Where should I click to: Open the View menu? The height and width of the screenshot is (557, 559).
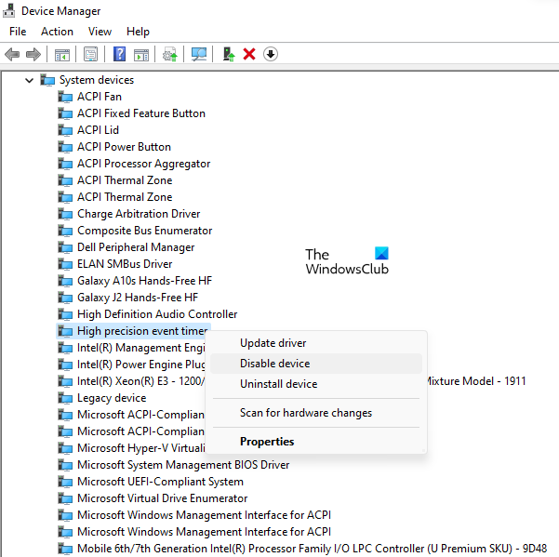[100, 32]
